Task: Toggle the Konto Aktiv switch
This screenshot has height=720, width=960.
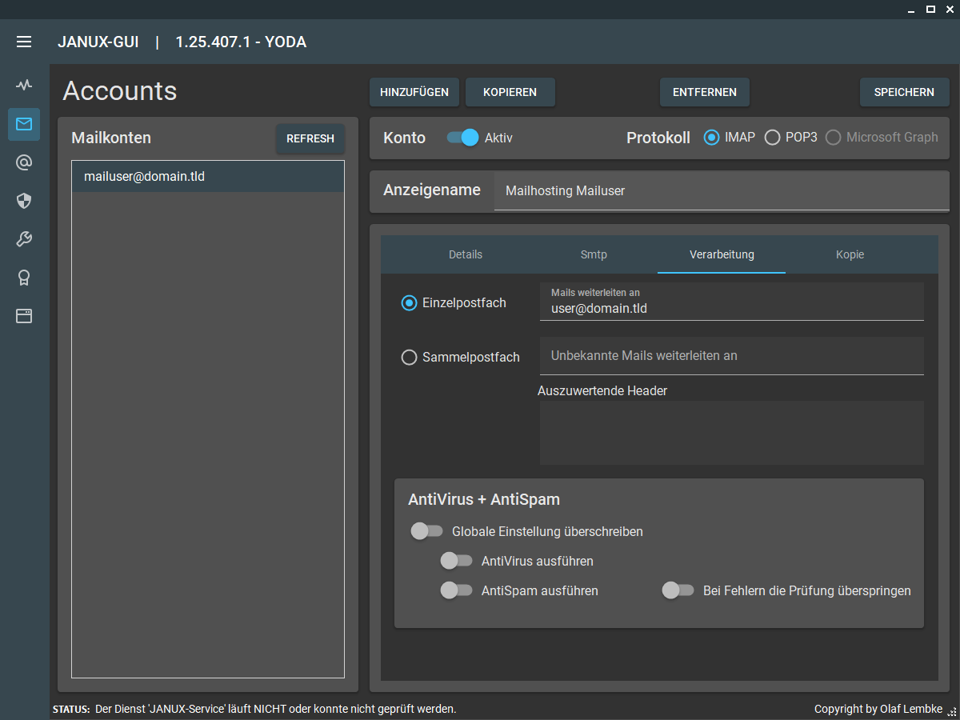Action: click(462, 138)
